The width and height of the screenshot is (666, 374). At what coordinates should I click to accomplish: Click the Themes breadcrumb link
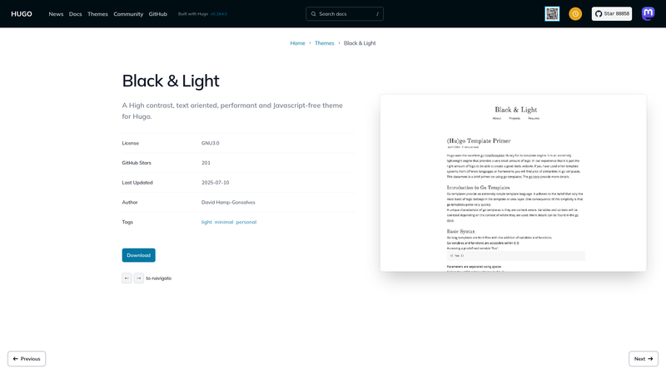tap(325, 43)
